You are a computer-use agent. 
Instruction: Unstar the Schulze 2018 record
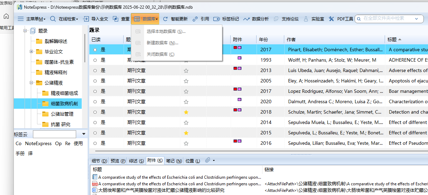(186, 112)
